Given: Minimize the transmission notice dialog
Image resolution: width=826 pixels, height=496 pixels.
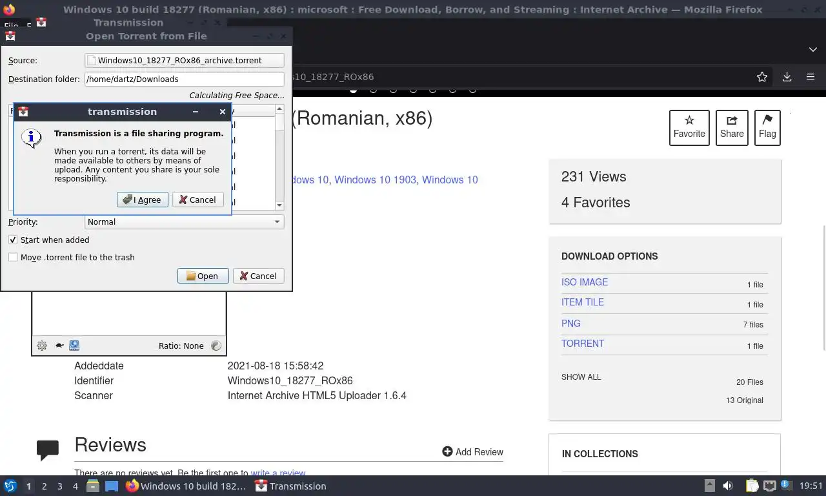Looking at the screenshot, I should [x=195, y=112].
